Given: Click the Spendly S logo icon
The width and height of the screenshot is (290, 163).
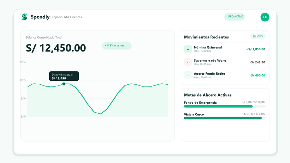Looking at the screenshot, I should point(24,17).
